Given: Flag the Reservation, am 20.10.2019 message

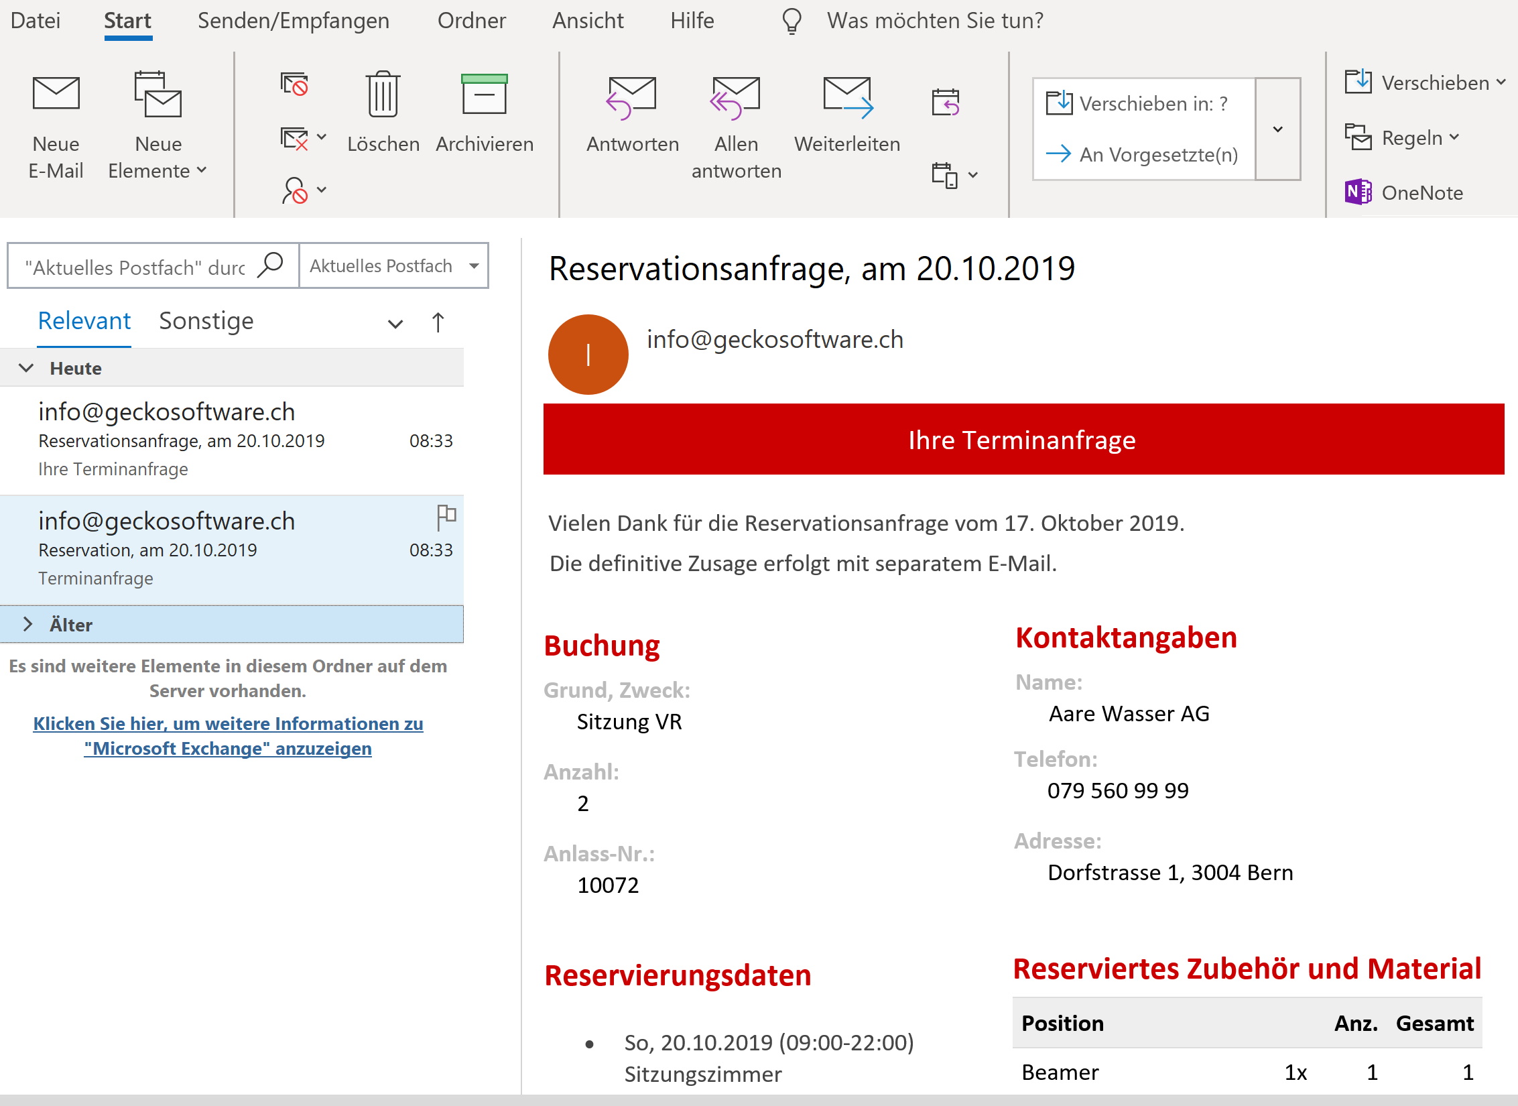Looking at the screenshot, I should click(x=446, y=517).
